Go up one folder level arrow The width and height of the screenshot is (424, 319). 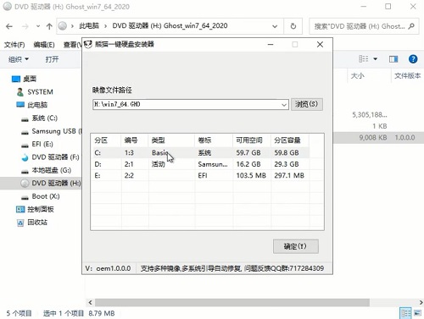49,26
